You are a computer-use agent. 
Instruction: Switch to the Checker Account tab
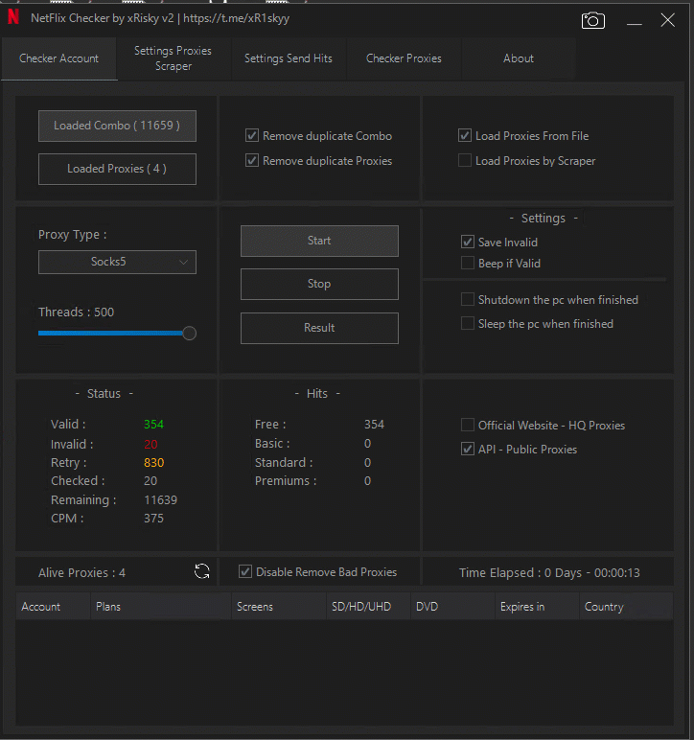pyautogui.click(x=59, y=58)
